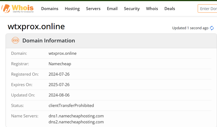Select name server dns1.namecheaphosting.com
The width and height of the screenshot is (217, 127).
[x=76, y=116]
